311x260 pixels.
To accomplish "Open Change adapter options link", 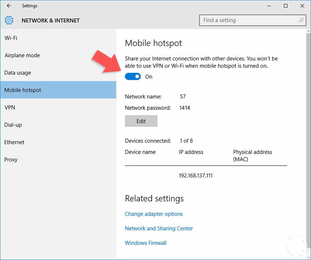I will (154, 214).
